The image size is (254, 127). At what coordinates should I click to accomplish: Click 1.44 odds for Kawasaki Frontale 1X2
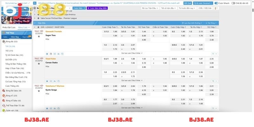(x=144, y=31)
